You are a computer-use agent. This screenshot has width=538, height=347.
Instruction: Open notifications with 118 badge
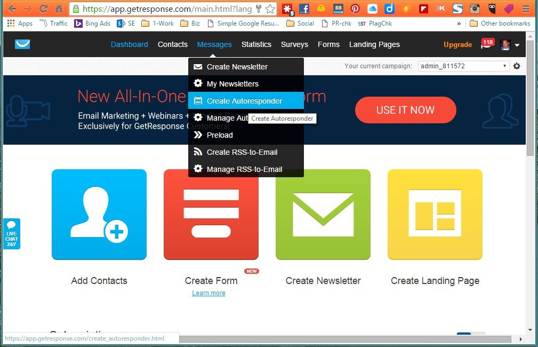[487, 44]
